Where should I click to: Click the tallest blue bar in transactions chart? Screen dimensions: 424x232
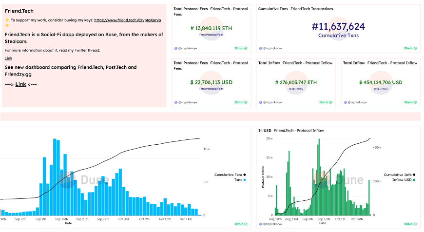coord(55,177)
